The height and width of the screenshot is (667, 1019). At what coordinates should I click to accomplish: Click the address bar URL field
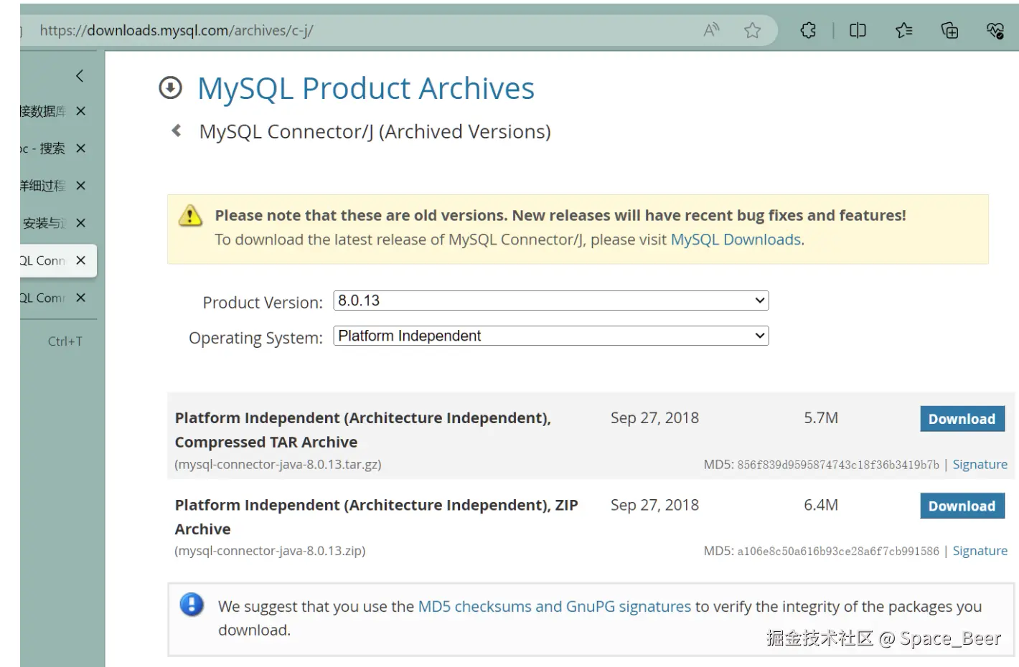tap(359, 30)
